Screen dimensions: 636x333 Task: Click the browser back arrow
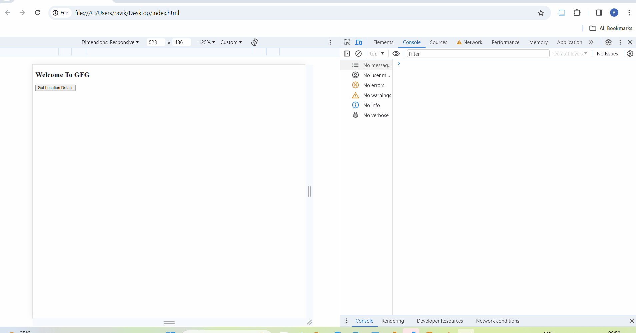(x=8, y=13)
